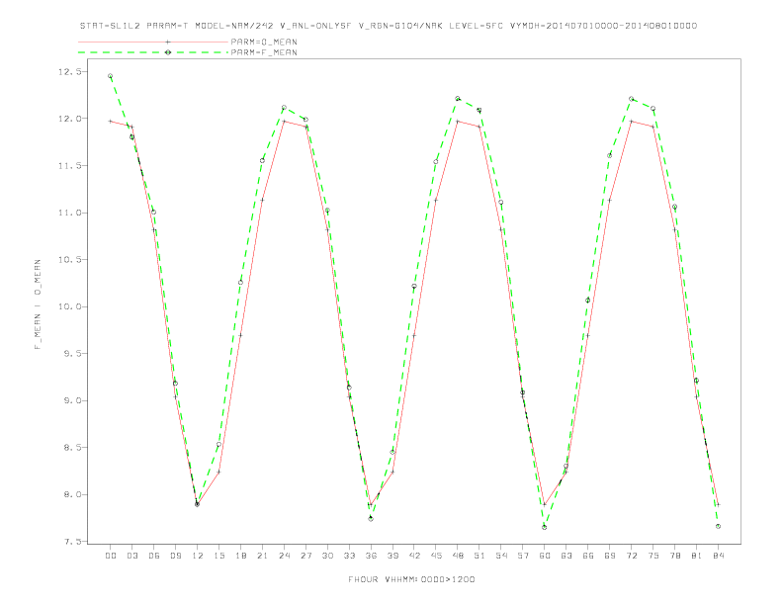Image resolution: width=783 pixels, height=605 pixels.
Task: Click the 09 forecast hour tick label
Action: 175,556
